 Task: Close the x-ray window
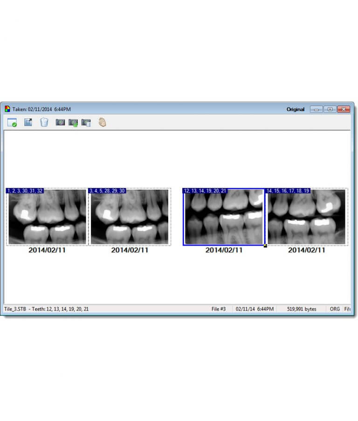pyautogui.click(x=344, y=109)
